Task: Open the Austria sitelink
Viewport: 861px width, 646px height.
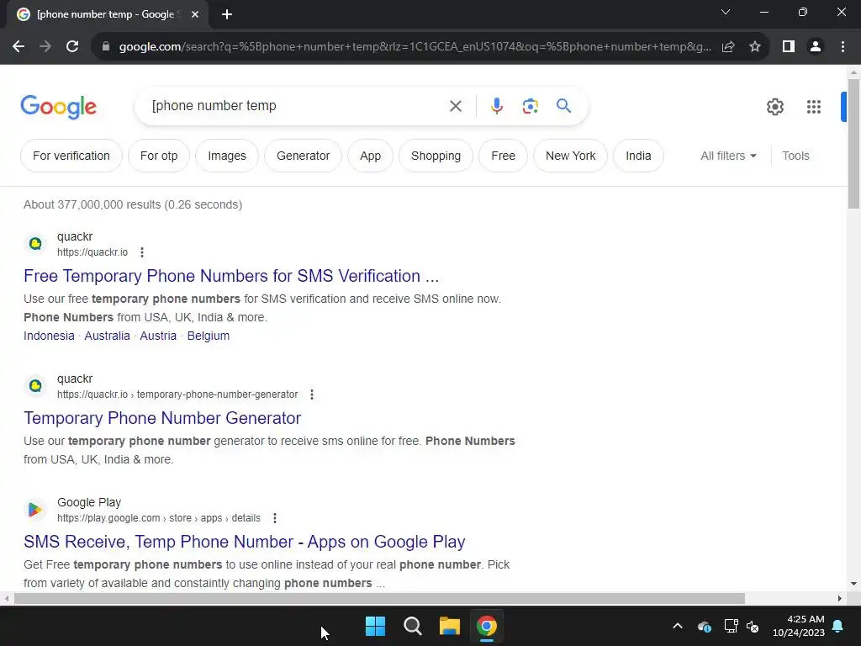Action: click(x=158, y=336)
